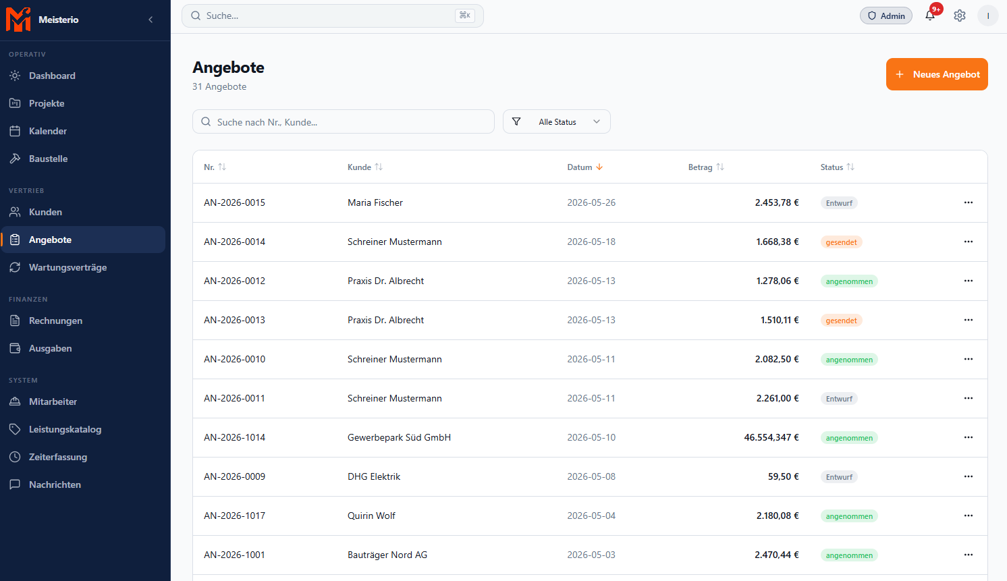
Task: Sort by the Status column
Action: [838, 167]
